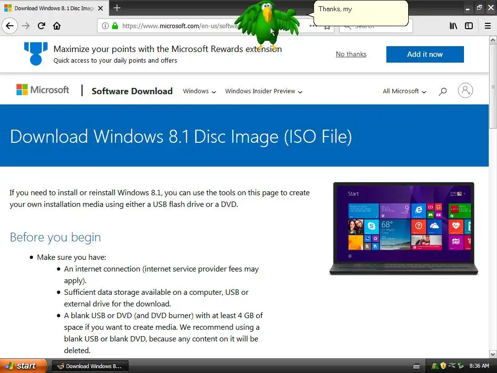497x373 pixels.
Task: Open the yellow security shield tray icon
Action: (x=443, y=366)
